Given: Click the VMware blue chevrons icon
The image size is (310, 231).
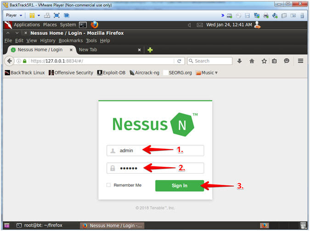Looking at the screenshot, I should 223,16.
